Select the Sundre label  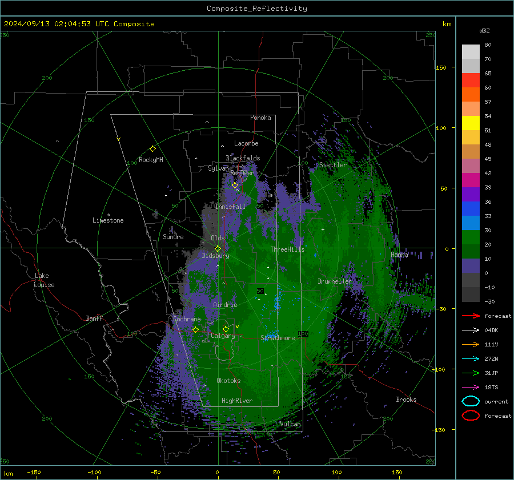pos(173,237)
